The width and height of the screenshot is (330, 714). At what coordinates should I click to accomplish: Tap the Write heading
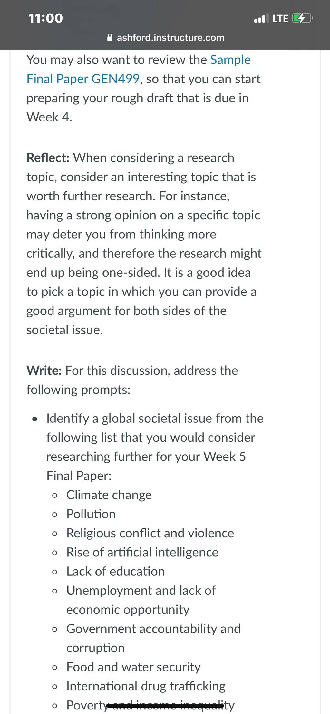click(x=44, y=371)
